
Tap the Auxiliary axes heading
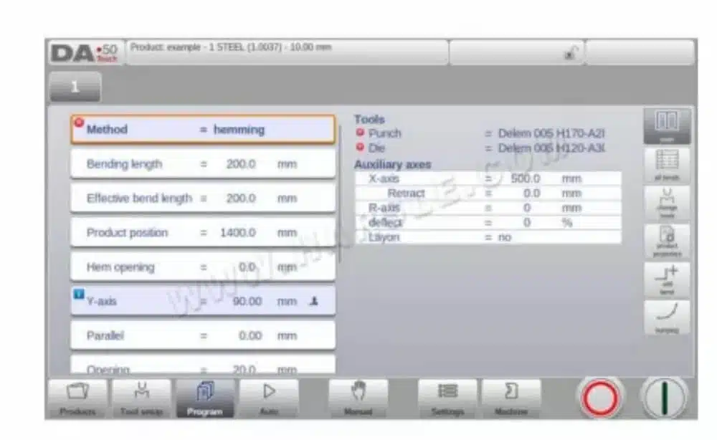393,165
